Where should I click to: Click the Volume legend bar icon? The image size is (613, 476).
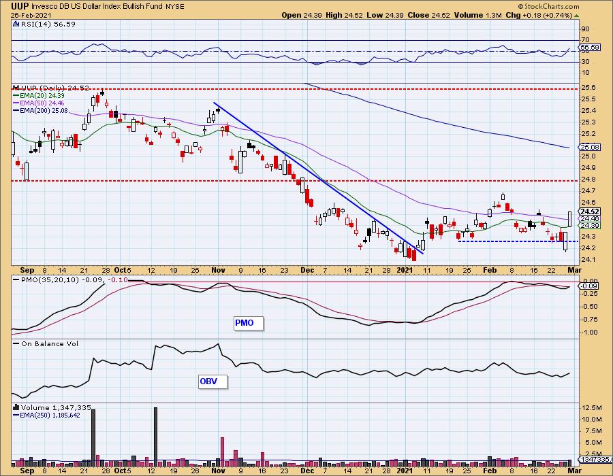coord(16,408)
